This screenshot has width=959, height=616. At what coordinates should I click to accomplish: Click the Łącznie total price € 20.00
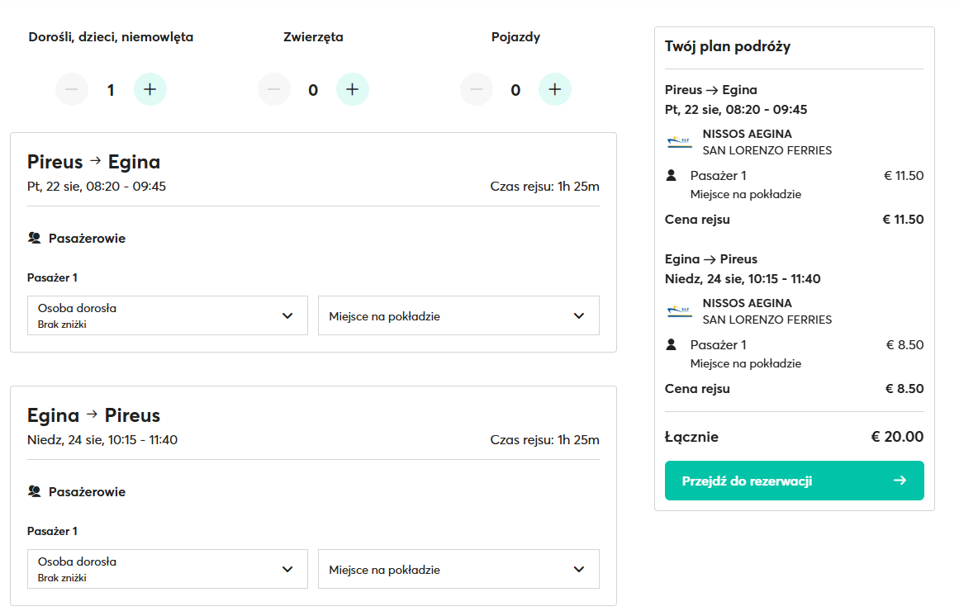(x=897, y=437)
